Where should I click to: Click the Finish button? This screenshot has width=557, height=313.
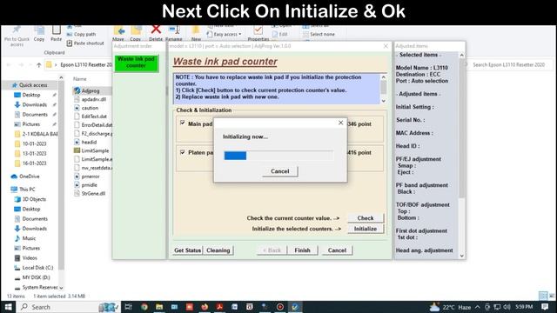click(x=302, y=250)
